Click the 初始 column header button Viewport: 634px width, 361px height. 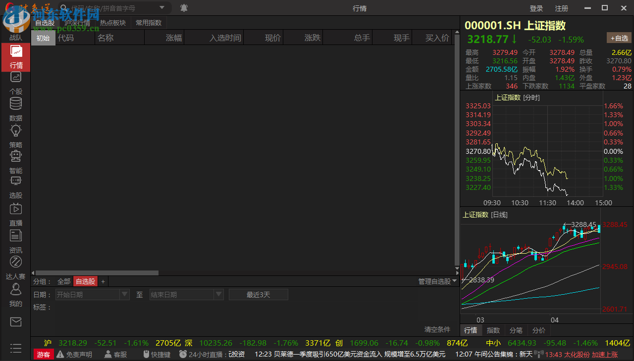pos(43,38)
